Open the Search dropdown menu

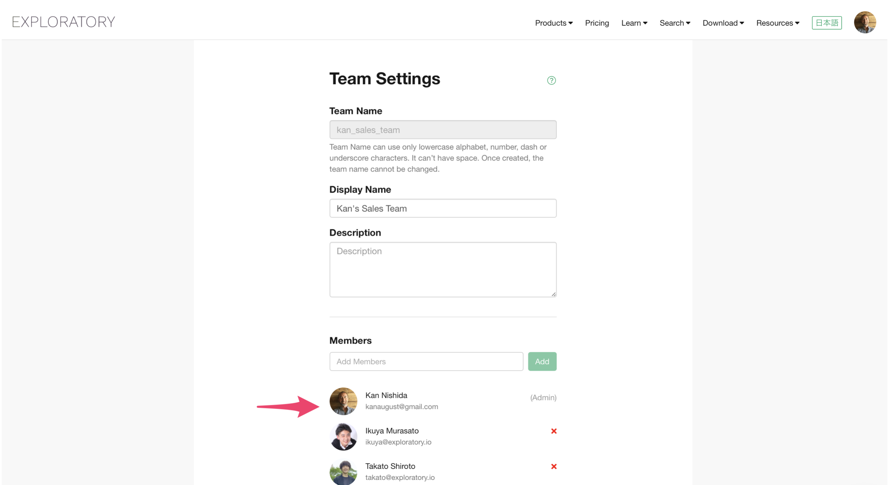coord(674,23)
